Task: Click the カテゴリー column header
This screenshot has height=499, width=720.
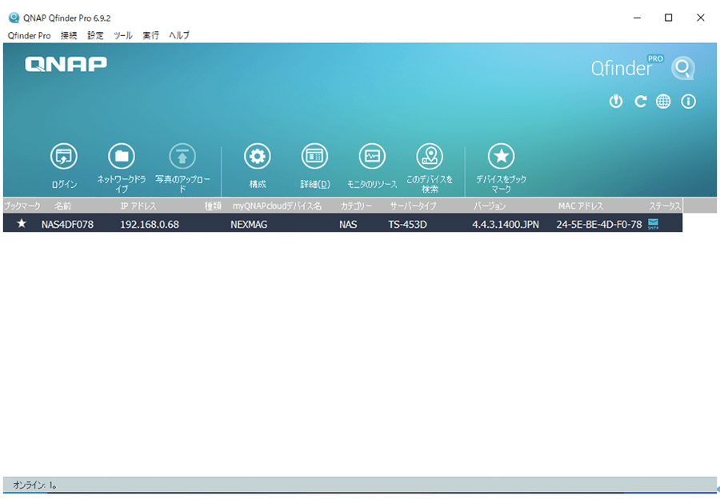Action: click(x=356, y=206)
